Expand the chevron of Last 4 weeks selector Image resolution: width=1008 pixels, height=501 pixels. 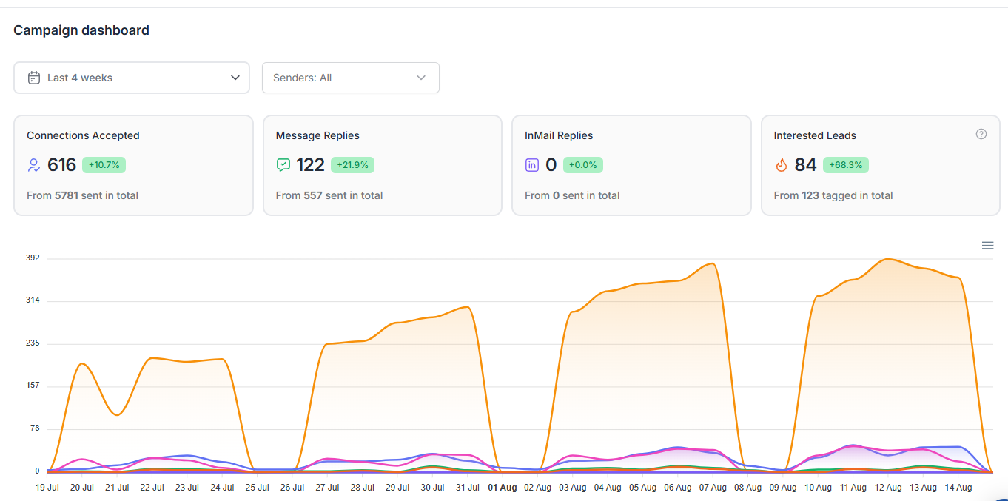(x=235, y=78)
